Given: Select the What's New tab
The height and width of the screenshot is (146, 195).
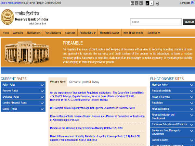Looking at the screenshot, I should (58, 82).
